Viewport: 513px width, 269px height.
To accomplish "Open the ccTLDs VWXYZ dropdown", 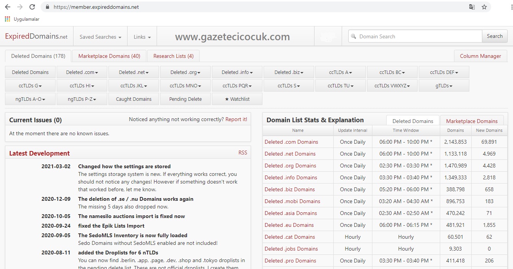I will point(392,85).
